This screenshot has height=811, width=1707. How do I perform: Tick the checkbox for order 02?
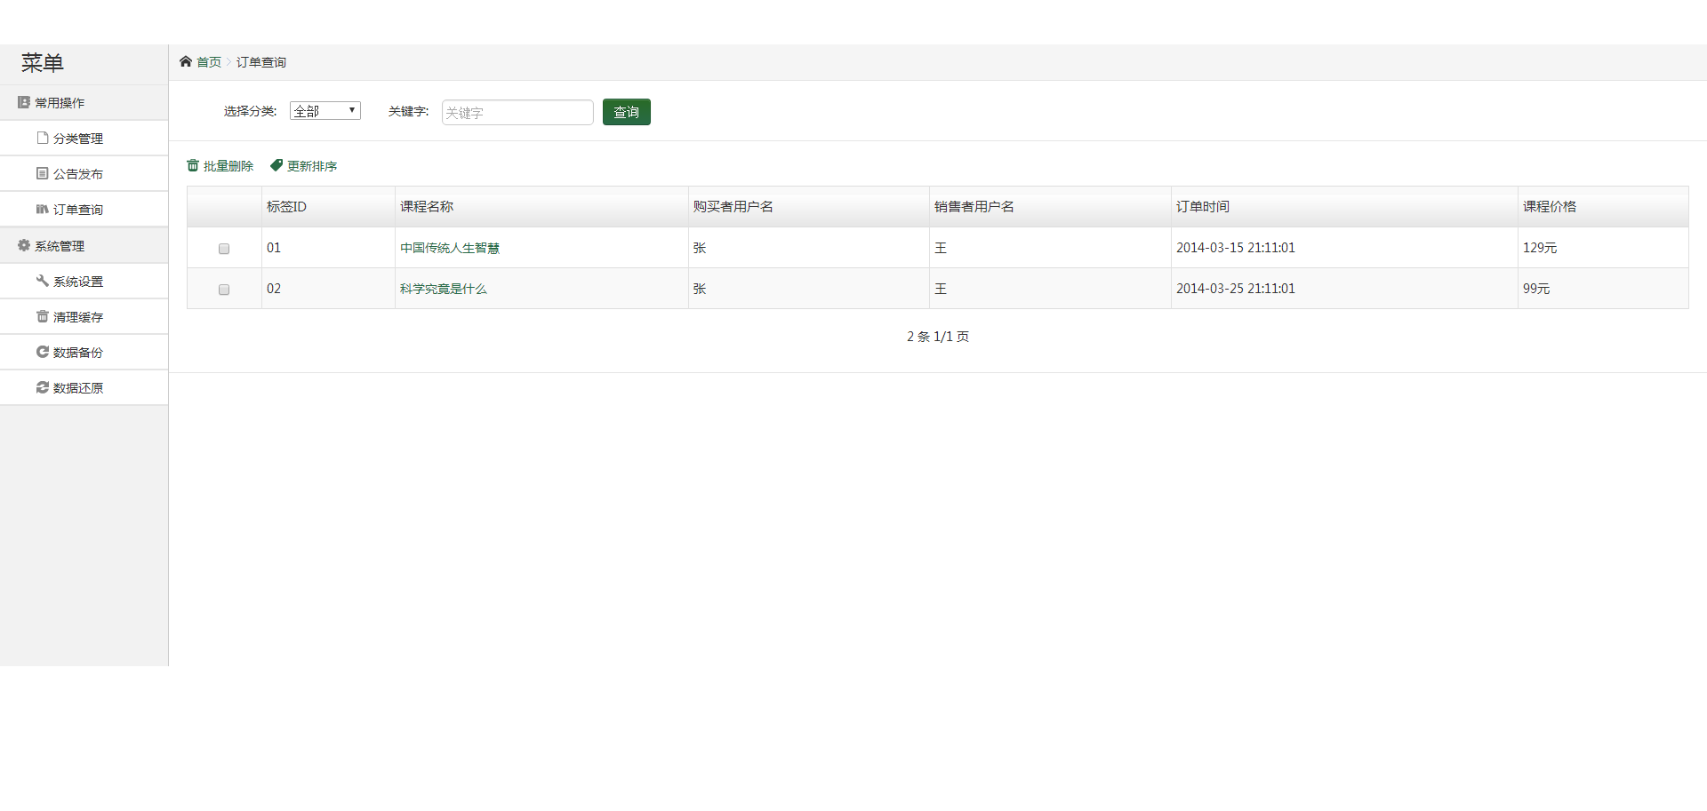(x=224, y=290)
